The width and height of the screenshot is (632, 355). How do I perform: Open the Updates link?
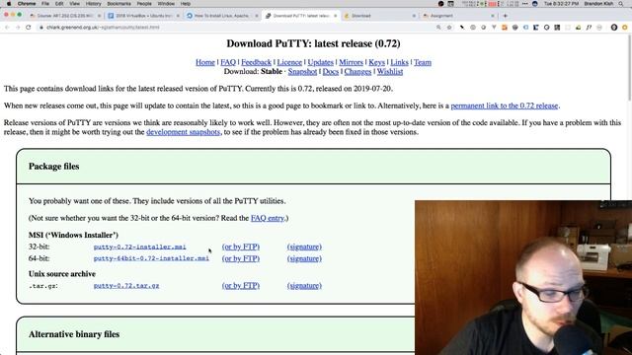[x=320, y=62]
